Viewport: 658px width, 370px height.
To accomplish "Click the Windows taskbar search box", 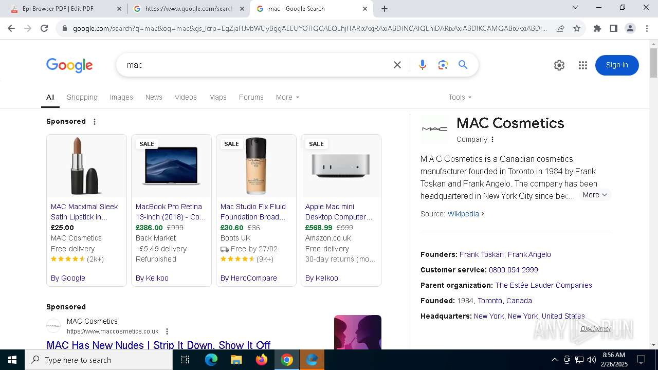I will pyautogui.click(x=99, y=360).
